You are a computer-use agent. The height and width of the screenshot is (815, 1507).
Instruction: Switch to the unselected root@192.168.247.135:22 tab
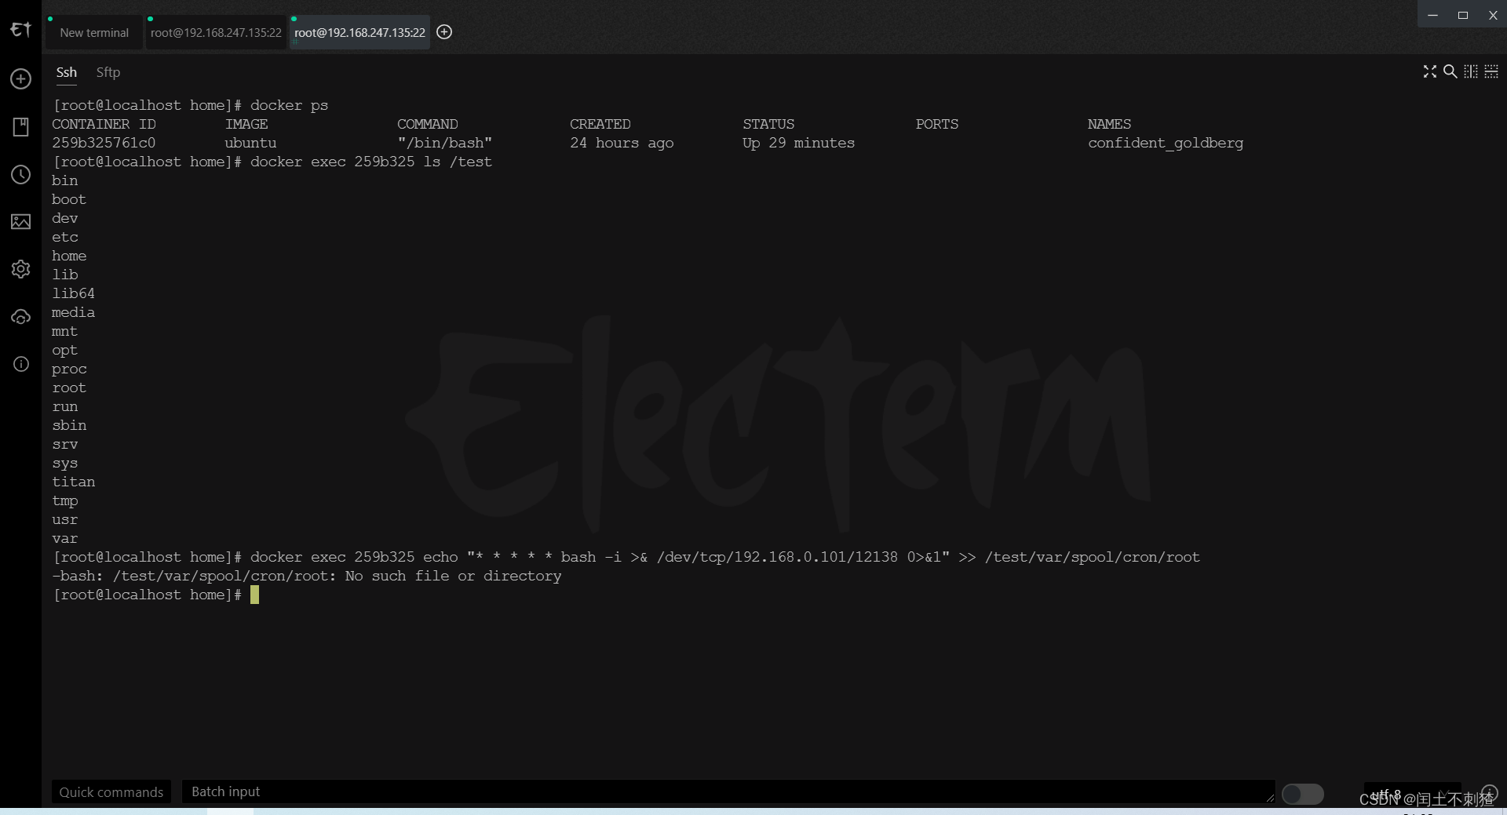[216, 32]
